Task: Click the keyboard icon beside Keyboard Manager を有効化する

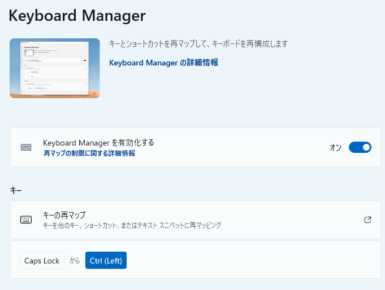Action: 26,147
